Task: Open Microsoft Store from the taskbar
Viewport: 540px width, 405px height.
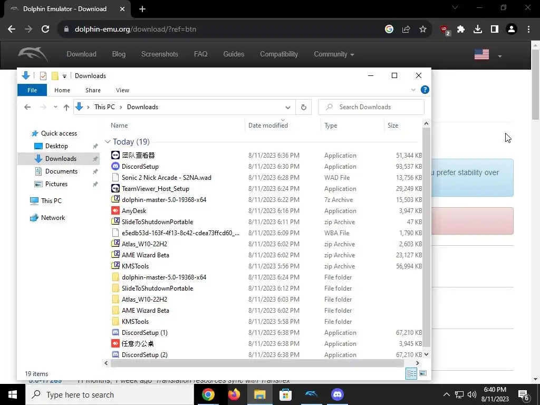Action: coord(285,394)
